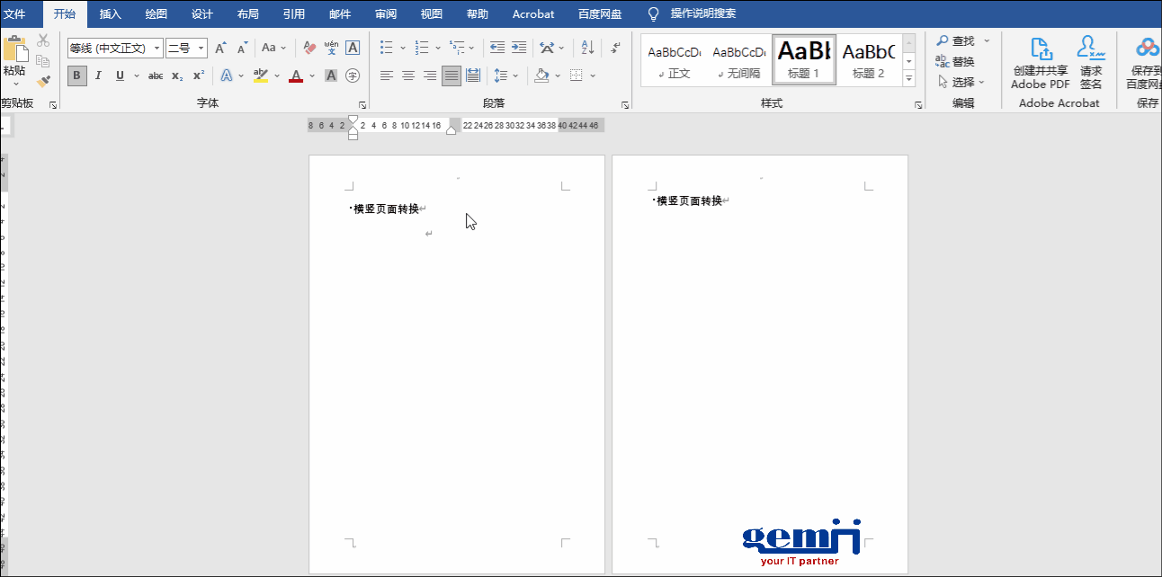
Task: Click the Subscript x₂ icon
Action: tap(177, 75)
